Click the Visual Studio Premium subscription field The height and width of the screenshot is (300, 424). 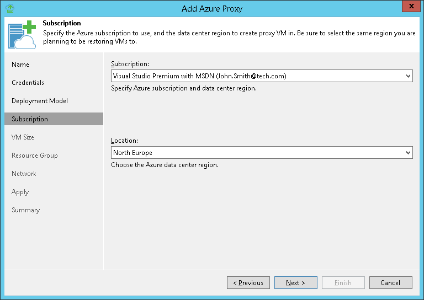click(257, 76)
